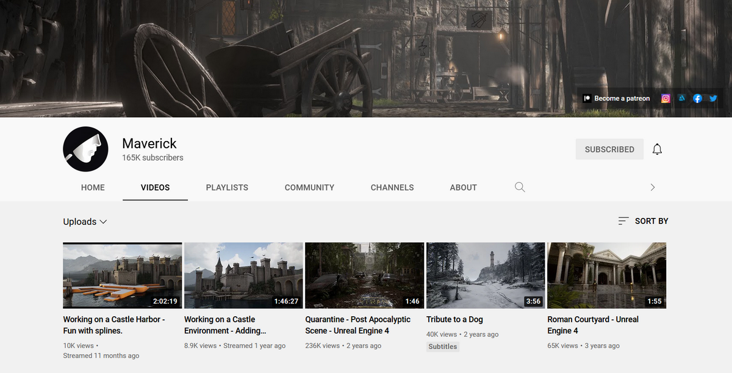Switch to the Playlists tab
The width and height of the screenshot is (732, 373).
tap(227, 187)
